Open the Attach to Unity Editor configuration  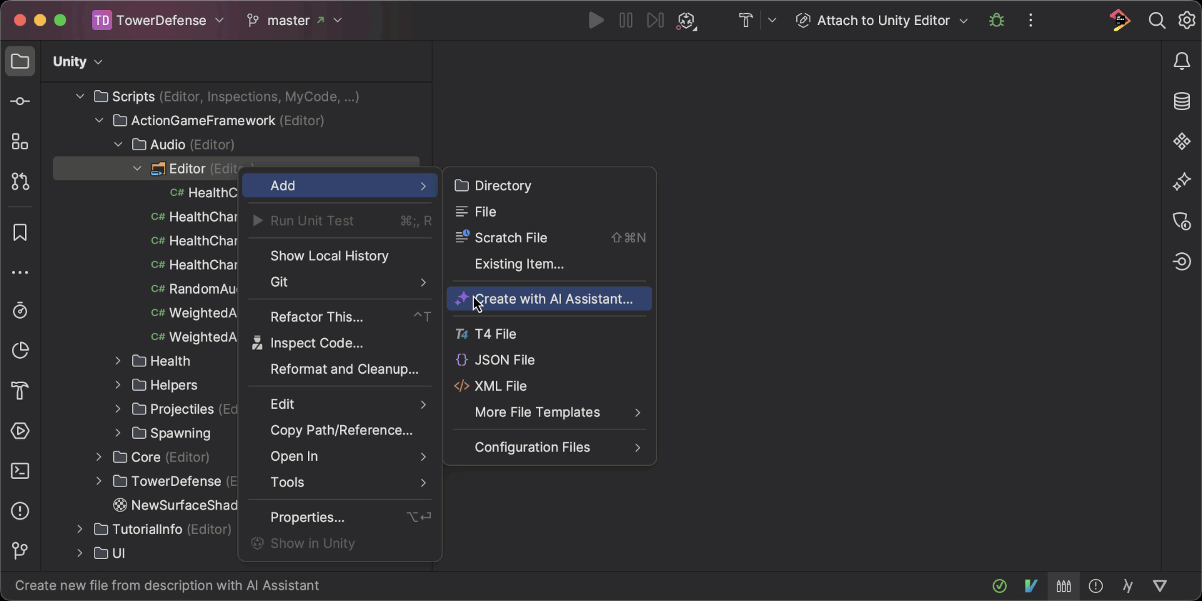(x=883, y=21)
